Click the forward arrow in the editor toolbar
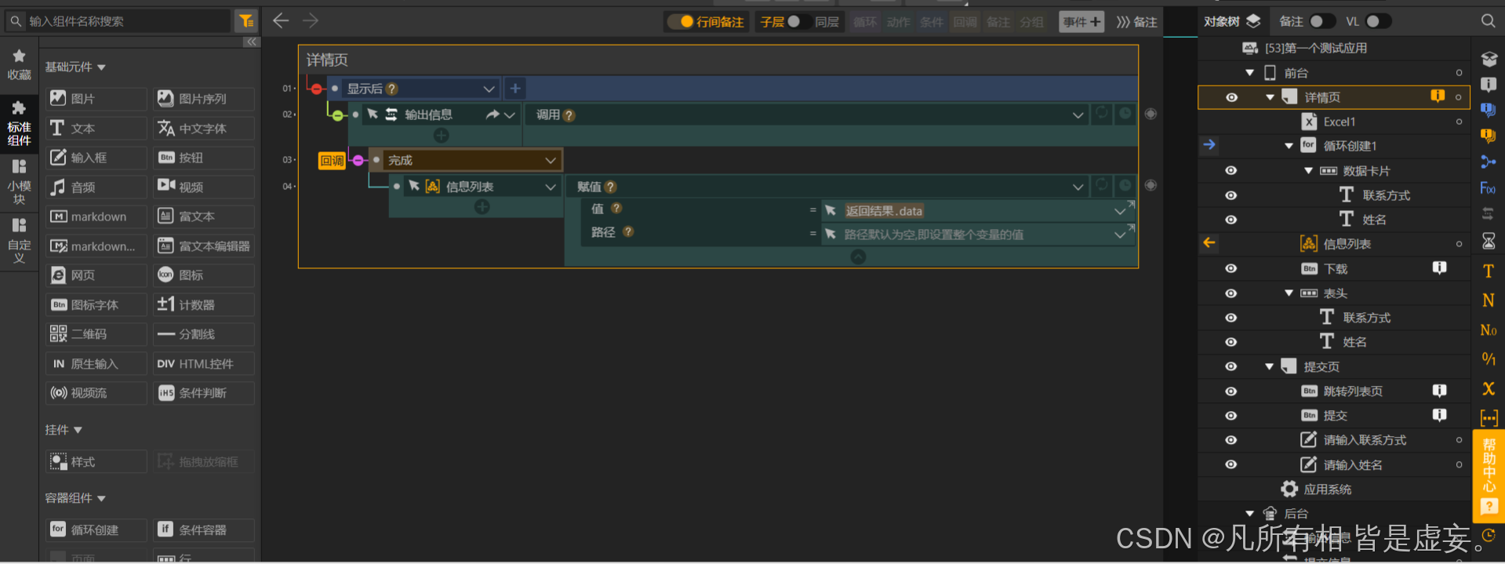 tap(311, 21)
